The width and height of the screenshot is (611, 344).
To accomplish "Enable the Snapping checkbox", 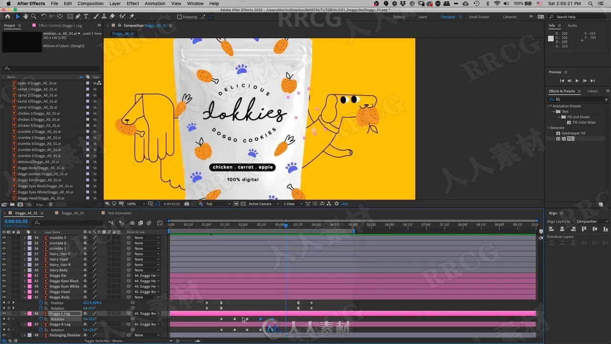I will click(x=179, y=17).
